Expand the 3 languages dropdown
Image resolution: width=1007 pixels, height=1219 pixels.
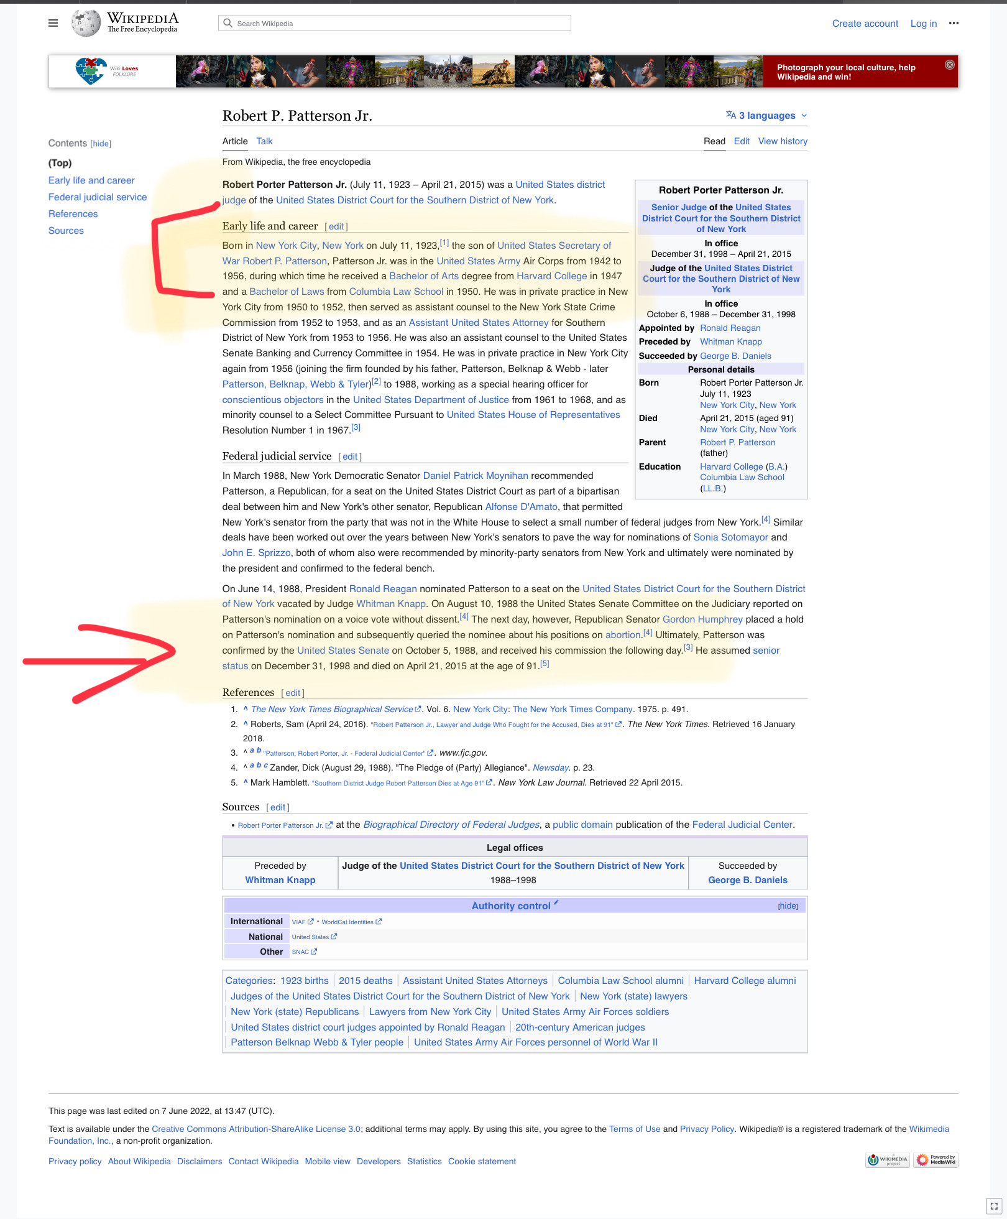[x=766, y=115]
